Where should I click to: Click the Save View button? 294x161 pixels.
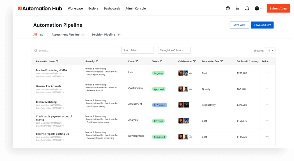click(239, 25)
